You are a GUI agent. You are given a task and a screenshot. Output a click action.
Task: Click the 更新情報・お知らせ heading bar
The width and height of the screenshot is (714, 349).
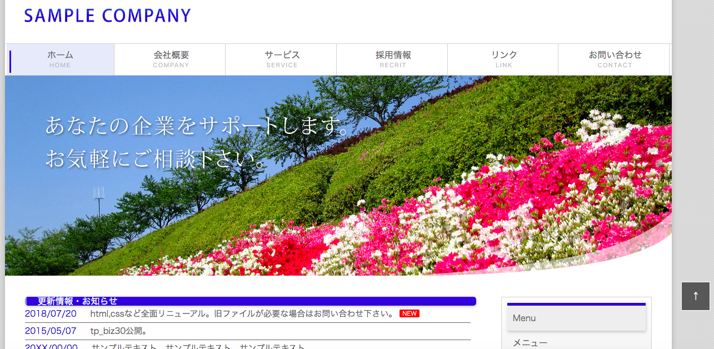[250, 301]
